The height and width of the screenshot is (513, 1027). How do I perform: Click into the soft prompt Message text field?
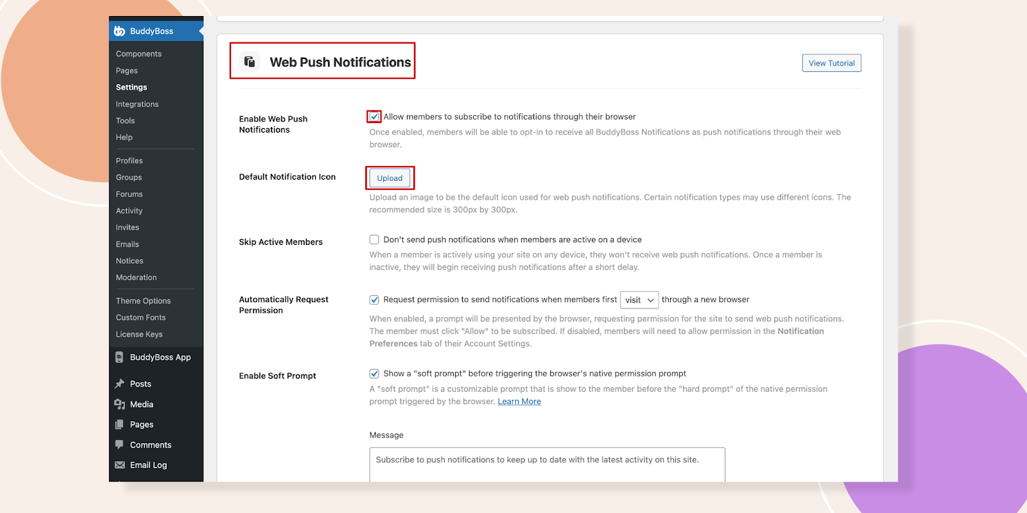[x=547, y=464]
